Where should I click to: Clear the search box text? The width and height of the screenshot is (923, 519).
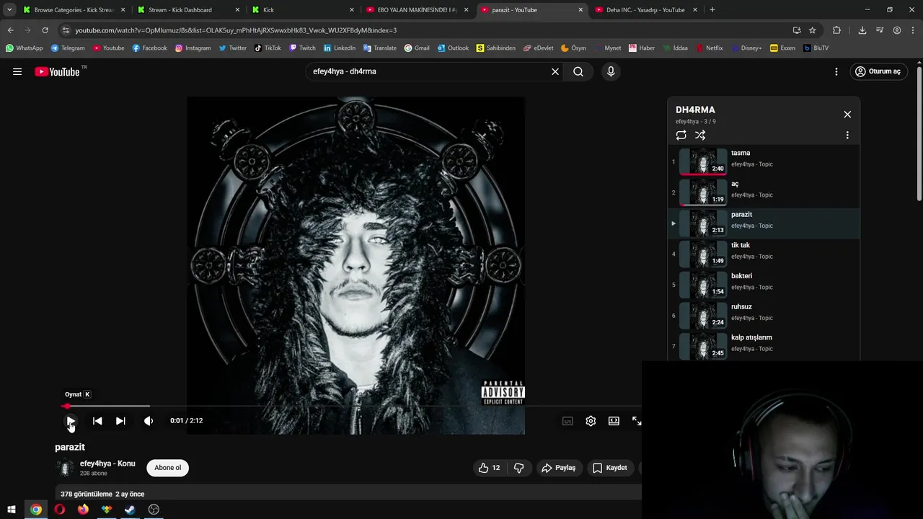click(x=555, y=71)
